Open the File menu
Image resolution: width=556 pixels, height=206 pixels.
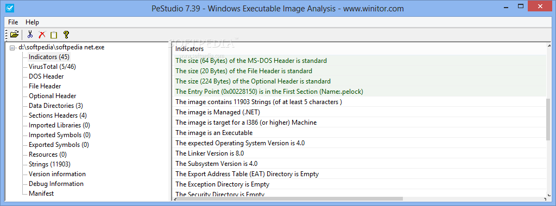[13, 22]
